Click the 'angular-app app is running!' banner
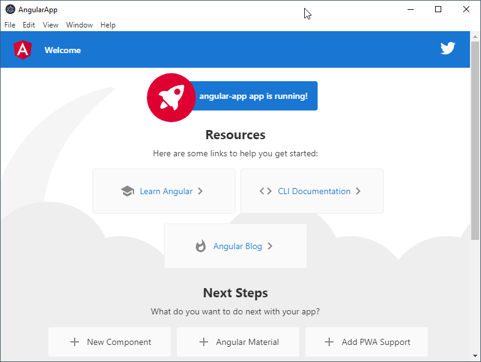Image resolution: width=481 pixels, height=362 pixels. click(x=253, y=96)
